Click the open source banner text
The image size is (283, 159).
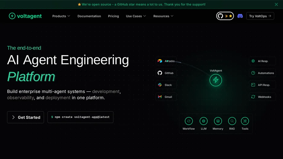point(144,4)
